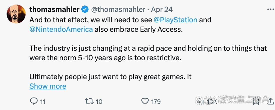This screenshot has width=275, height=110.
Task: Click the bold thomasmahler display name
Action: click(x=54, y=9)
